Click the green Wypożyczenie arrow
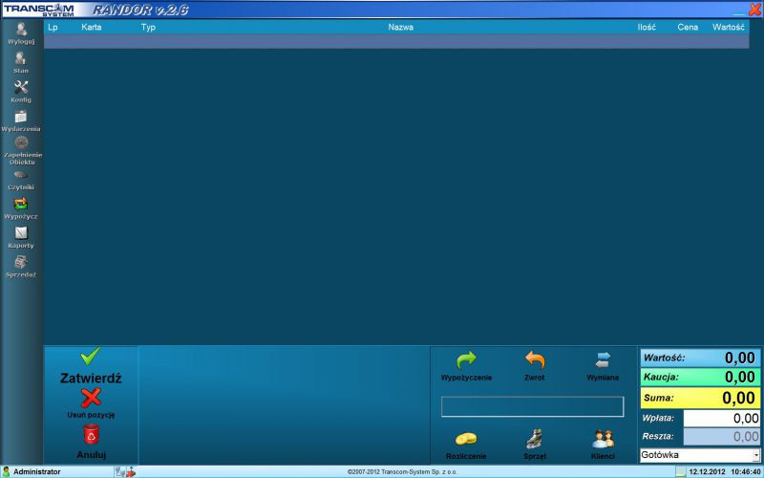The image size is (764, 478). (x=466, y=360)
